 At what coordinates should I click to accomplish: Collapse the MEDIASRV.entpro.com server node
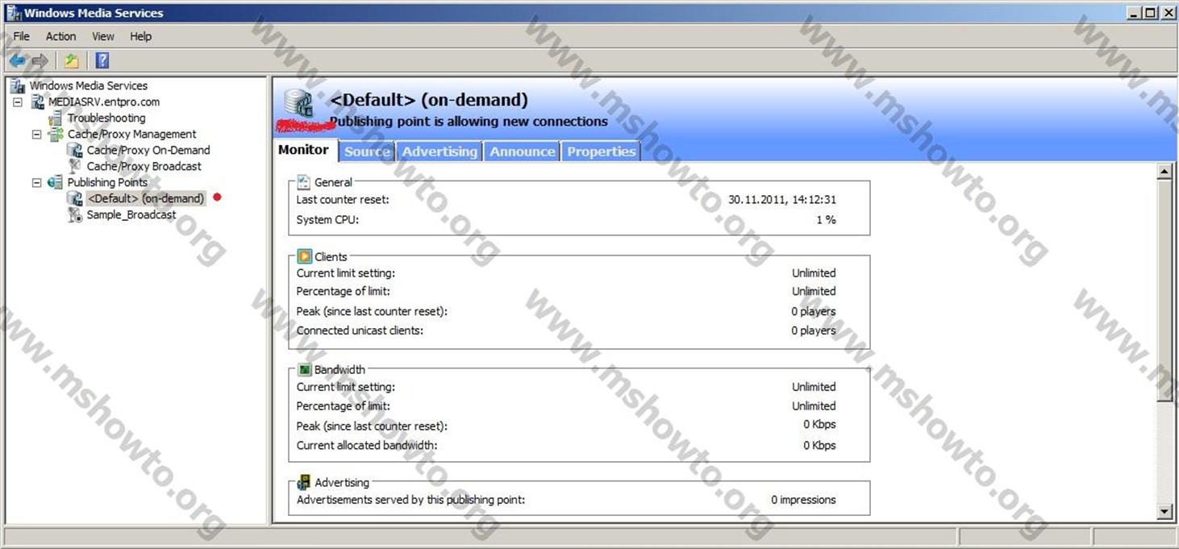pos(17,102)
